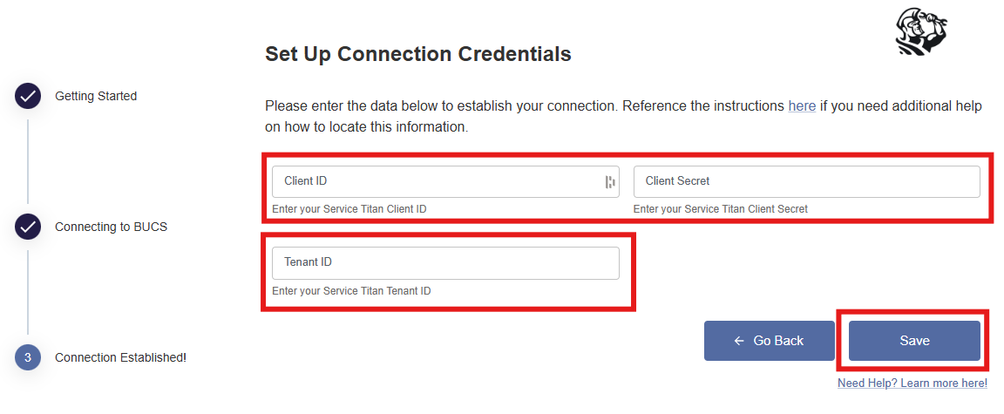The image size is (1004, 414).
Task: Click the step 3 circle icon
Action: coord(28,357)
